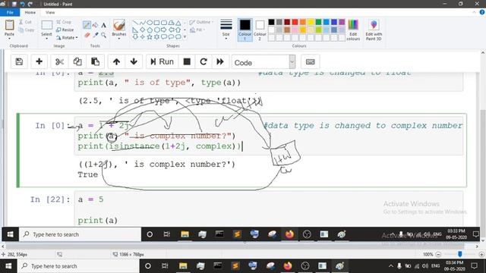Click the Jupyter stop square button

coord(187,61)
